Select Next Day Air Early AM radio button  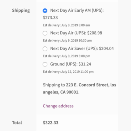[x=45, y=11]
